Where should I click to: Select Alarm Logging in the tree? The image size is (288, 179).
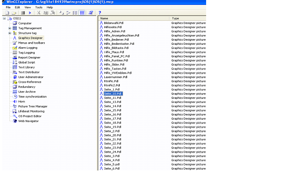(27, 48)
